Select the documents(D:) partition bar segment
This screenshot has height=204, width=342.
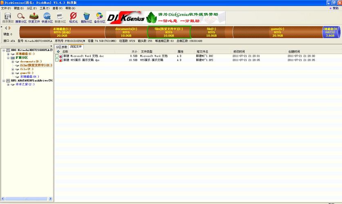126,32
